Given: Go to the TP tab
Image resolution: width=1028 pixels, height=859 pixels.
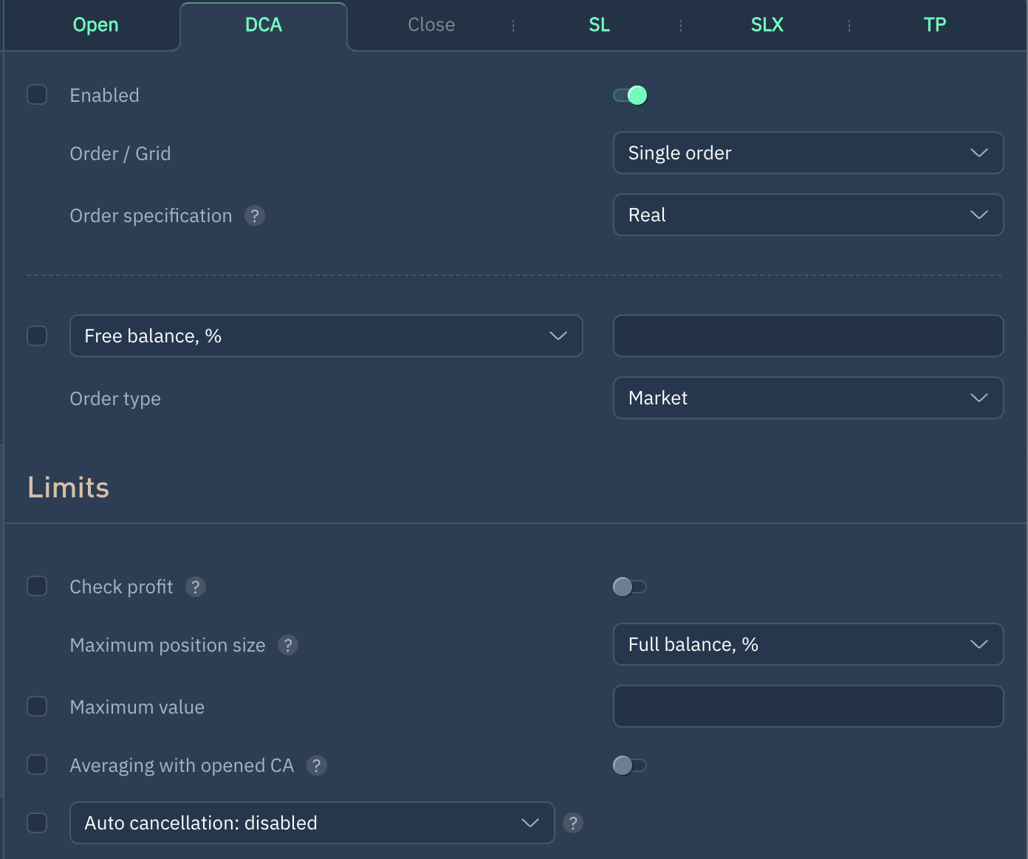Looking at the screenshot, I should pos(934,25).
